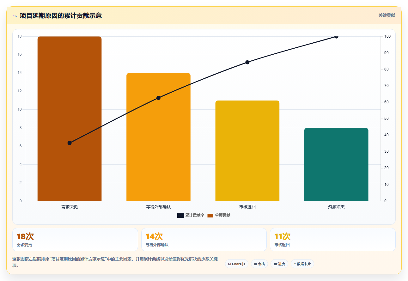Click the 关键贡献 label in the header
Viewport: 408px width, 281px height.
(387, 15)
